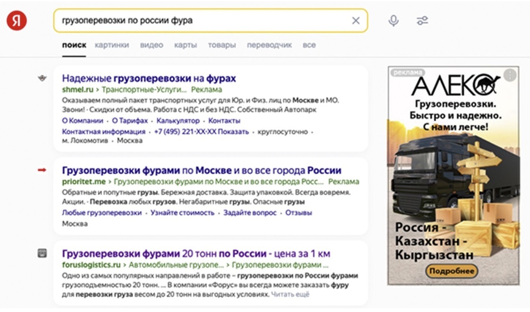The height and width of the screenshot is (312, 530).
Task: Switch to the видео tab
Action: click(x=151, y=45)
